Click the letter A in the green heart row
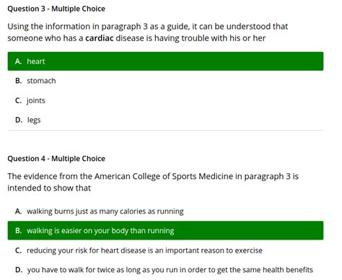The height and width of the screenshot is (280, 342). pos(18,61)
